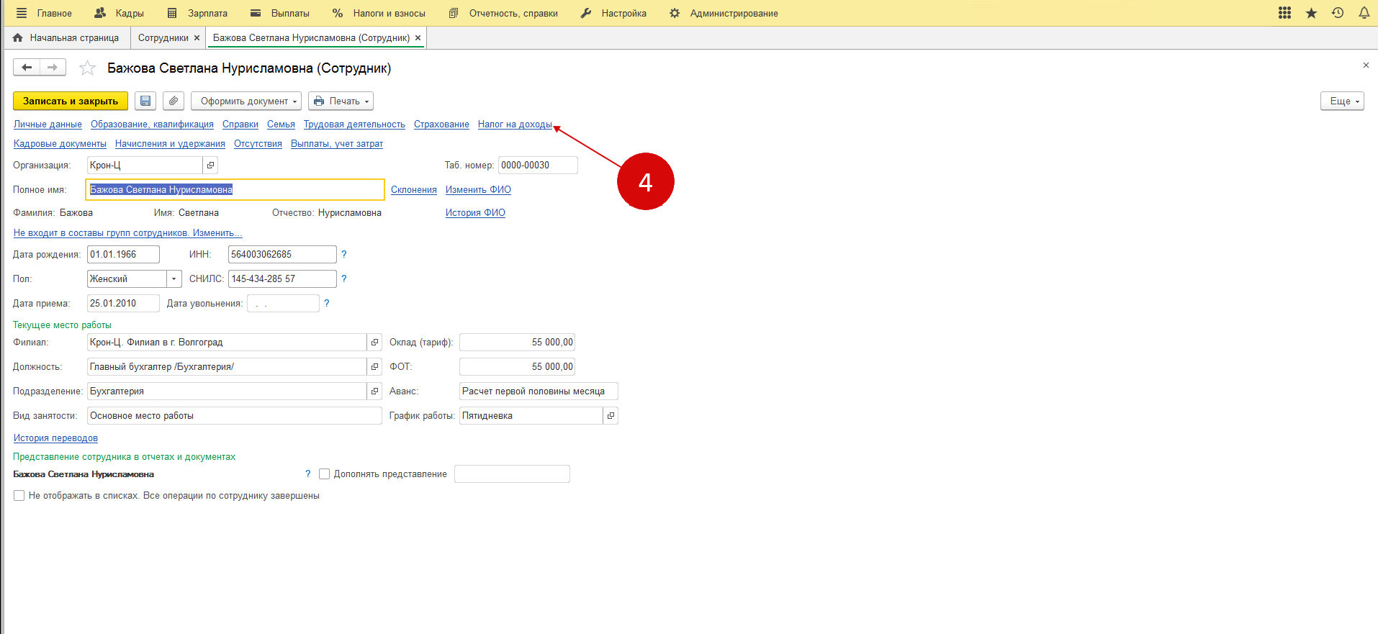Click the Дата рождения field
1378x634 pixels.
(123, 255)
